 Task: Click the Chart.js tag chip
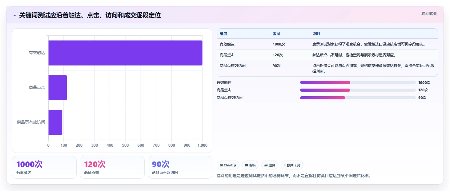click(228, 165)
